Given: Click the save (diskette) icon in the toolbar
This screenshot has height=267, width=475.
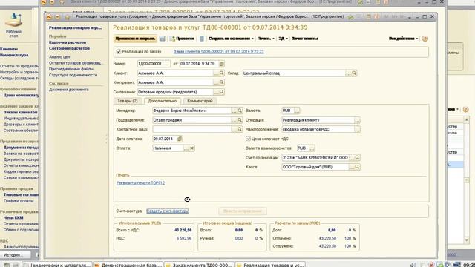Looking at the screenshot, I should (x=163, y=39).
